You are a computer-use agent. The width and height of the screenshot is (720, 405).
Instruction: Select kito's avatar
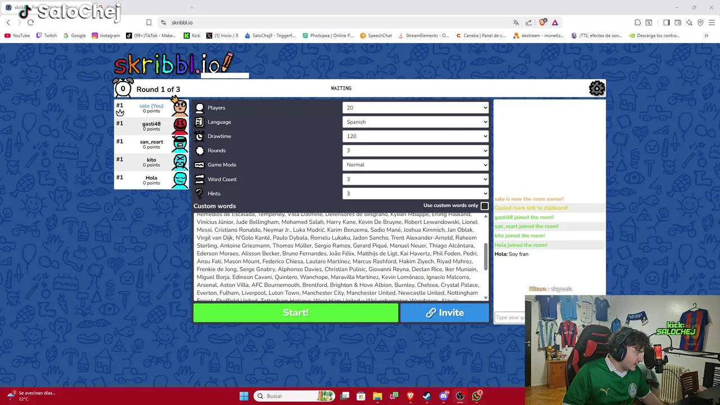[180, 162]
